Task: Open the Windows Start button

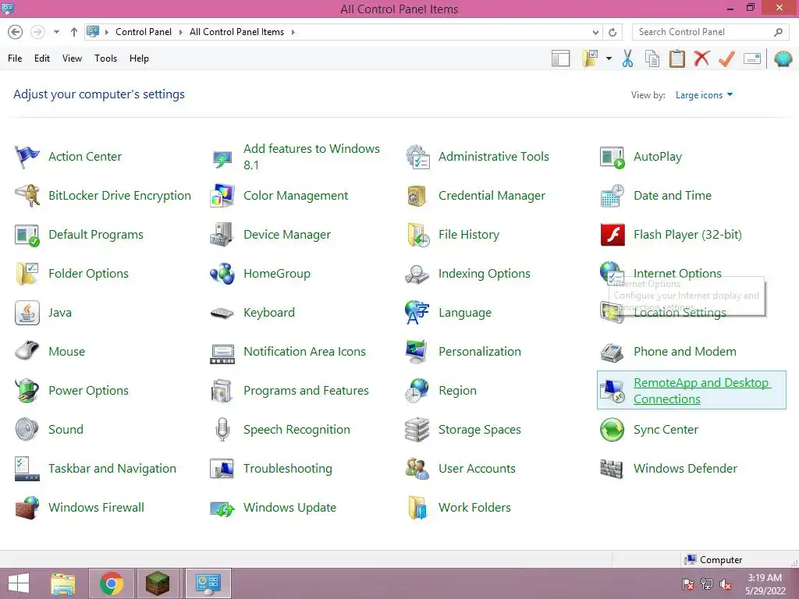Action: [19, 583]
